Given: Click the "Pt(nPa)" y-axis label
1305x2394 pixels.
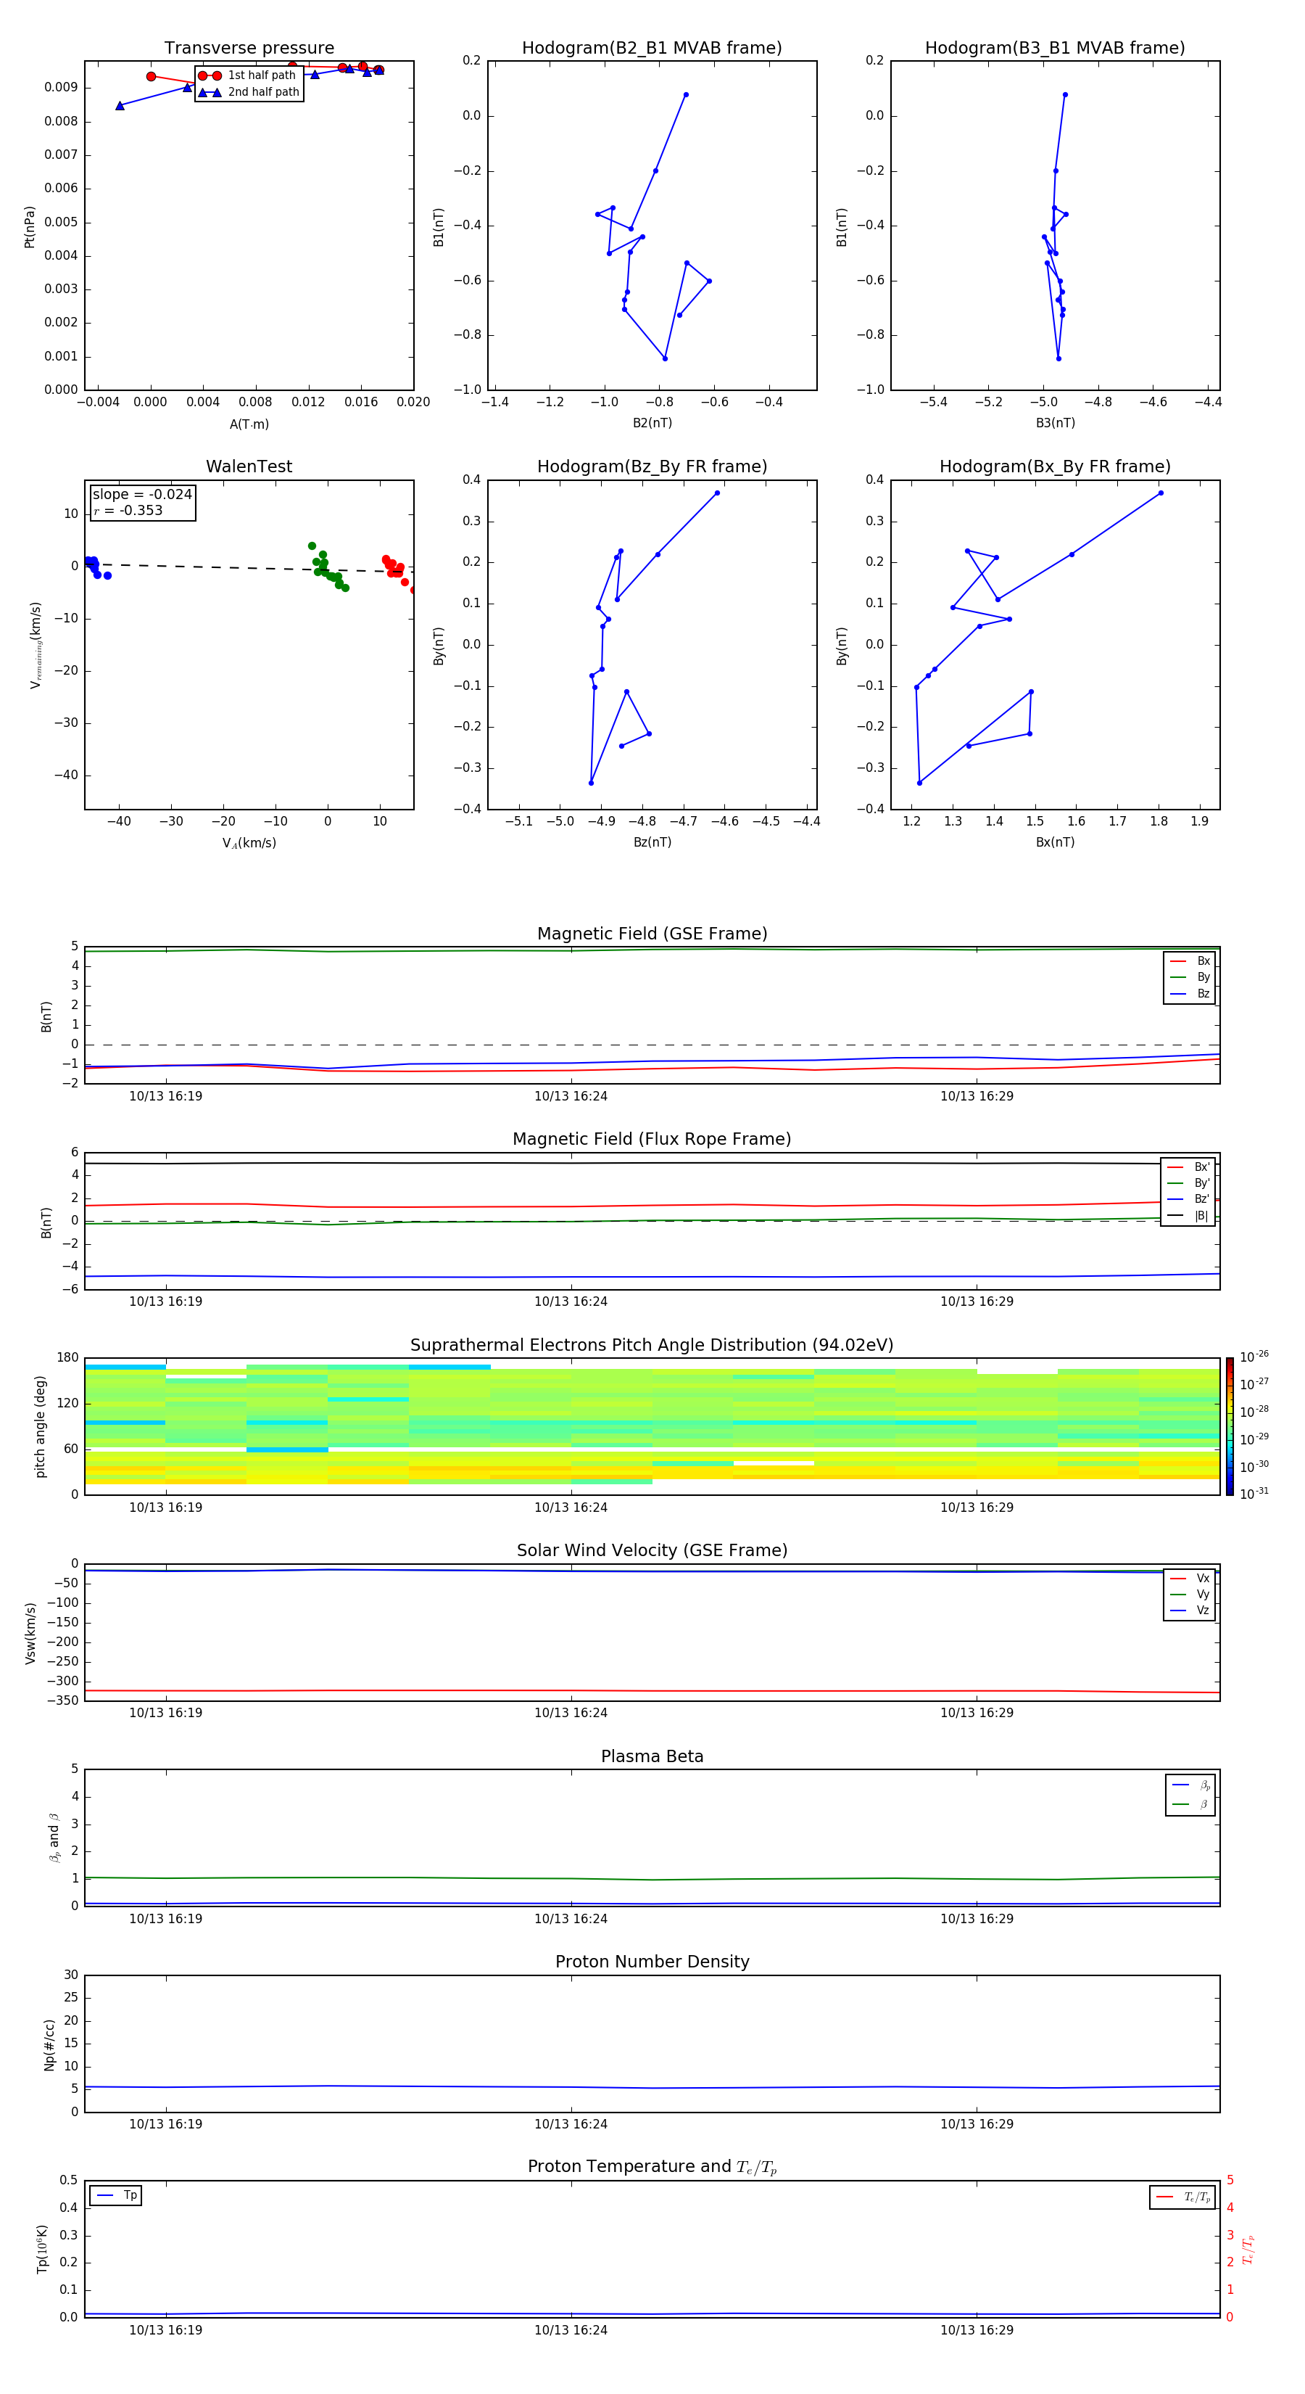Looking at the screenshot, I should tap(30, 227).
